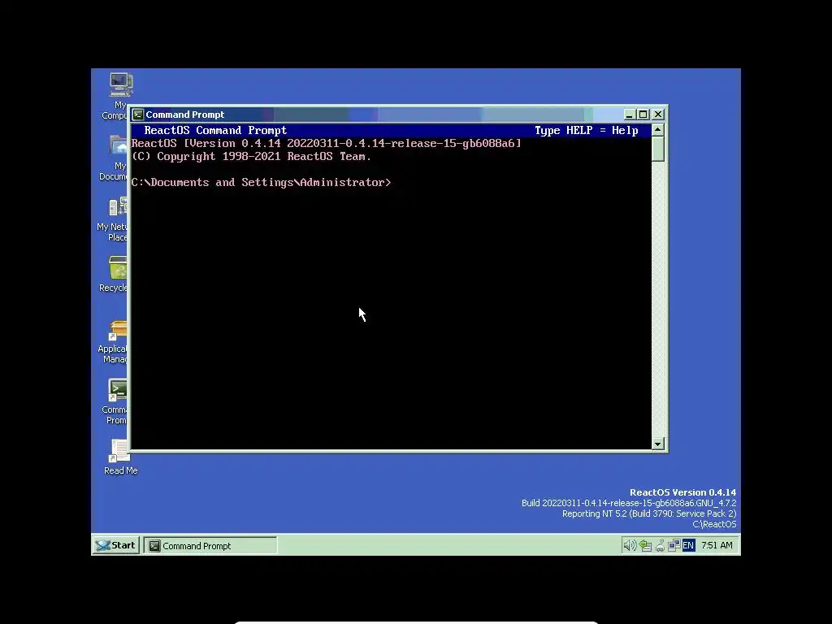Click the console vertical scrollbar thumb

(x=658, y=149)
